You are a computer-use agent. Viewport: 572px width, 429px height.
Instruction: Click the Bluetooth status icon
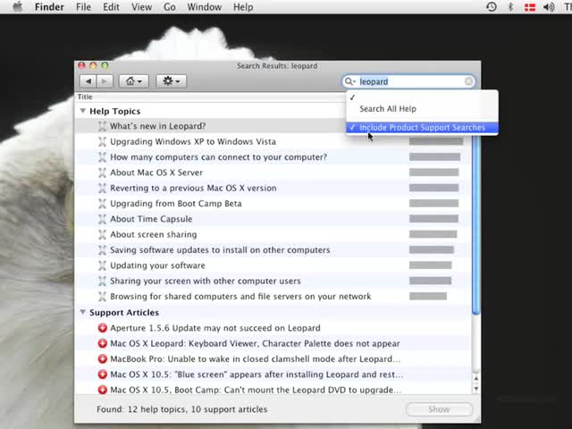click(510, 7)
